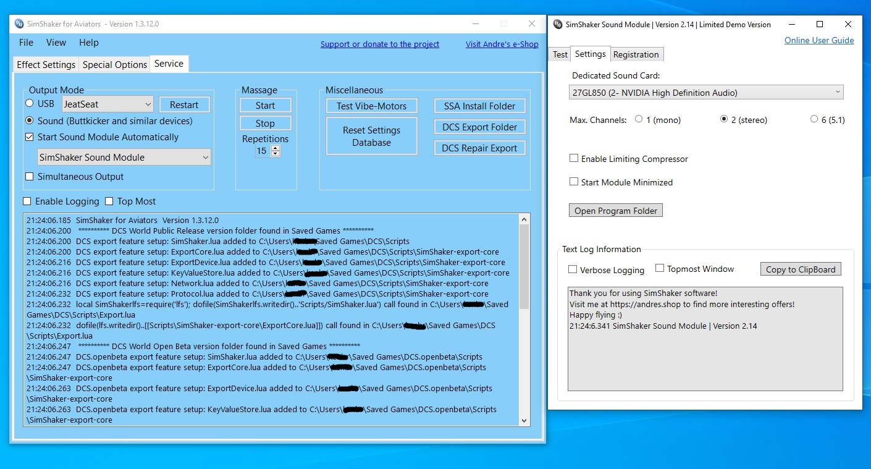Open Visit Andre's e-Shop link
The width and height of the screenshot is (871, 469).
502,44
